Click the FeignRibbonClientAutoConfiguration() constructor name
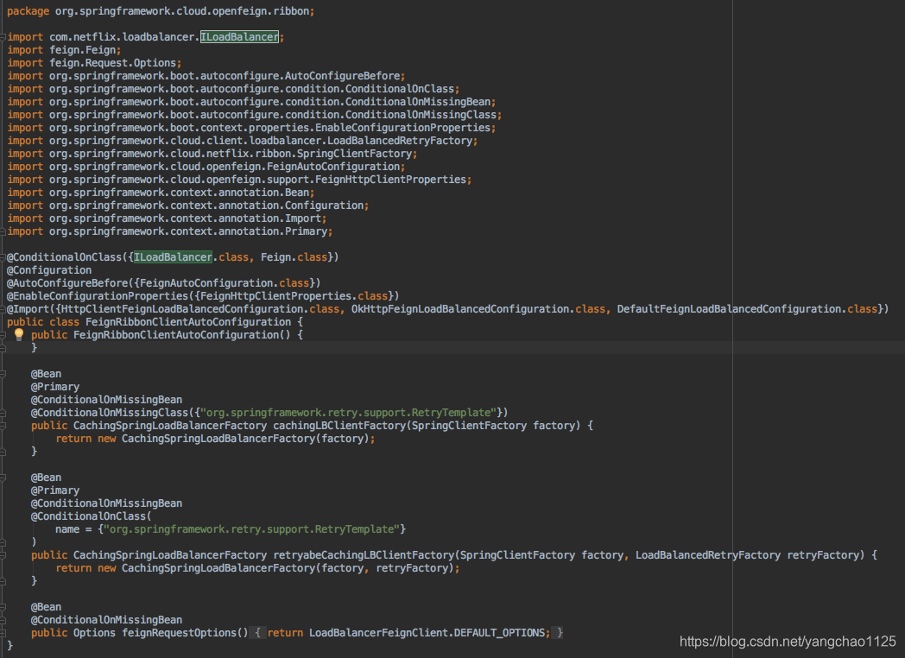905x658 pixels. point(176,335)
